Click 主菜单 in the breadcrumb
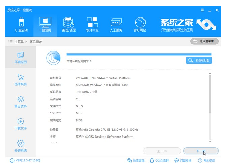 pos(19,42)
